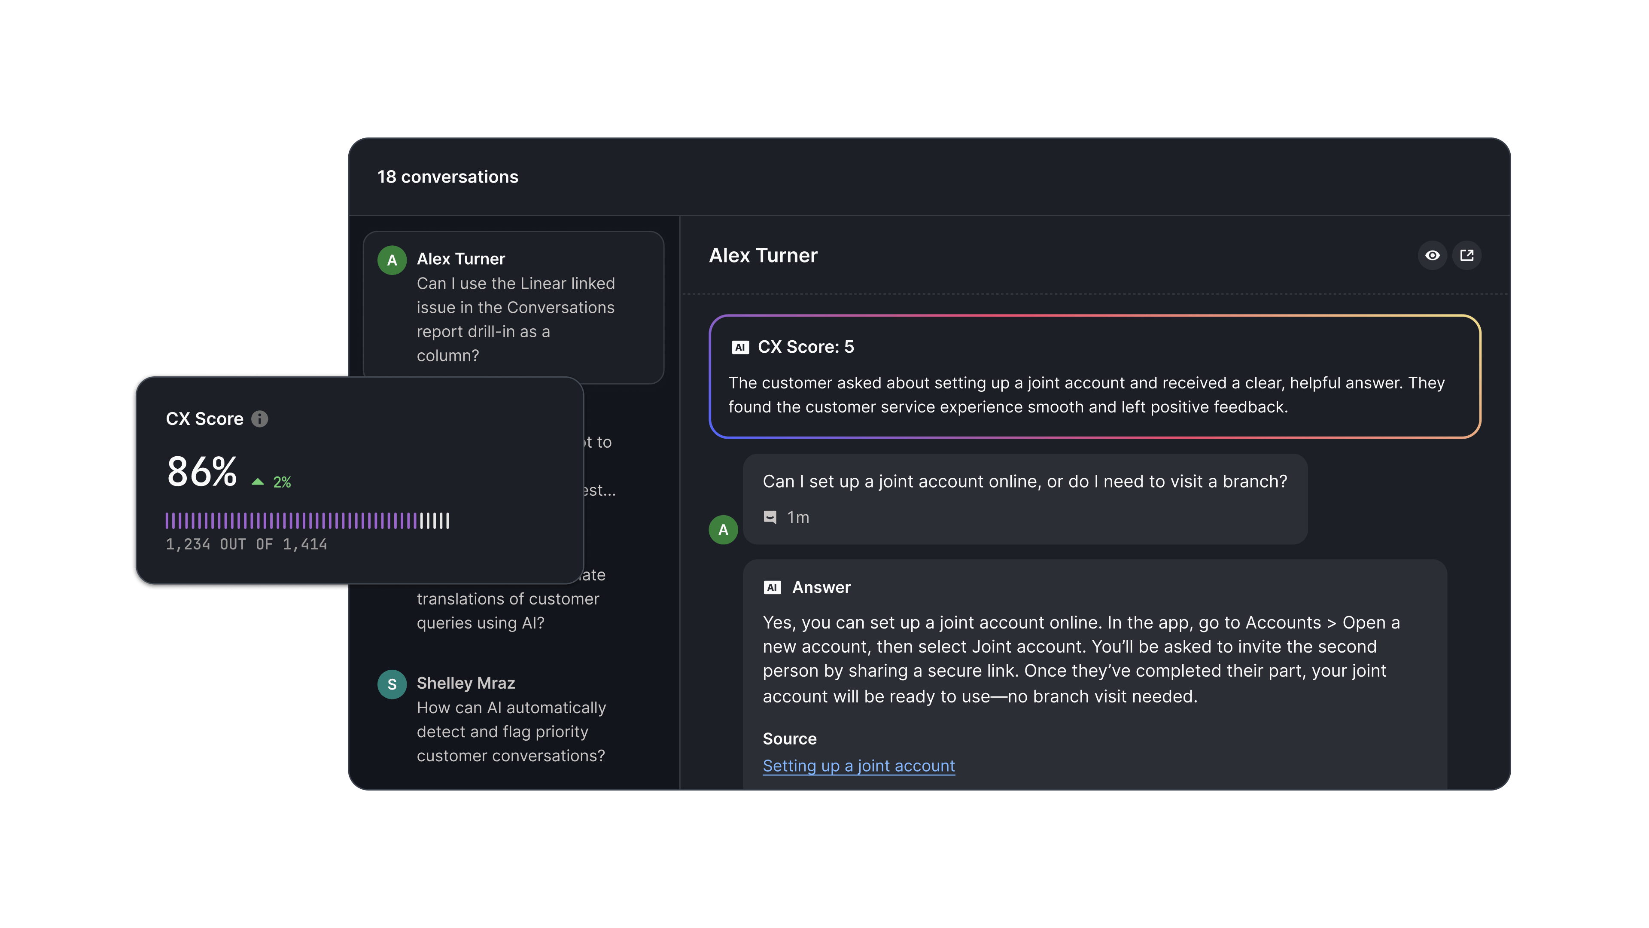Click the Alex Turner heading in detail panel

tap(763, 256)
